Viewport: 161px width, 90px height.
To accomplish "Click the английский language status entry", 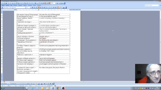I will [50, 86].
